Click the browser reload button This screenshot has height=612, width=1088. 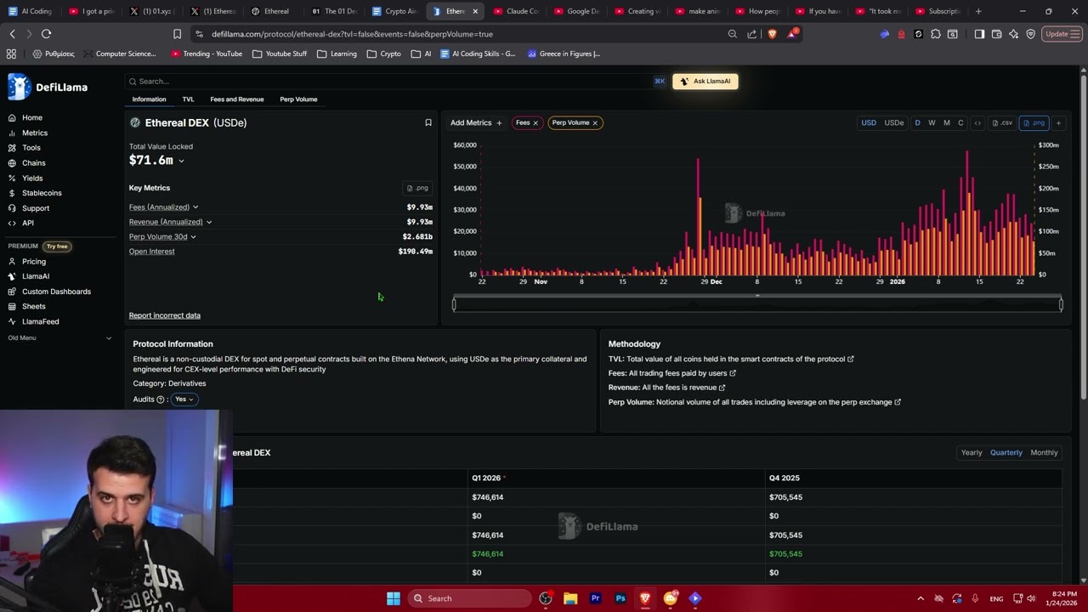[46, 34]
